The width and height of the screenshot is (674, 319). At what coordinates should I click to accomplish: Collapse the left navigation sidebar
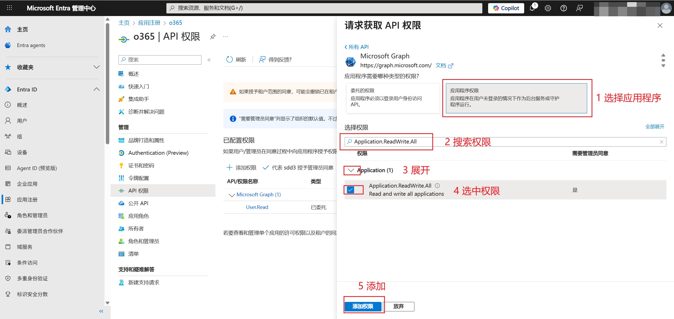[x=101, y=311]
